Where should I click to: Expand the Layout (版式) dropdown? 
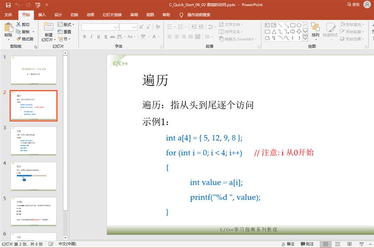tap(67, 25)
